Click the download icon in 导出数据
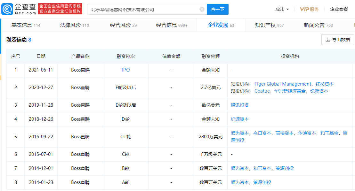This screenshot has height=191, width=355. (327, 40)
